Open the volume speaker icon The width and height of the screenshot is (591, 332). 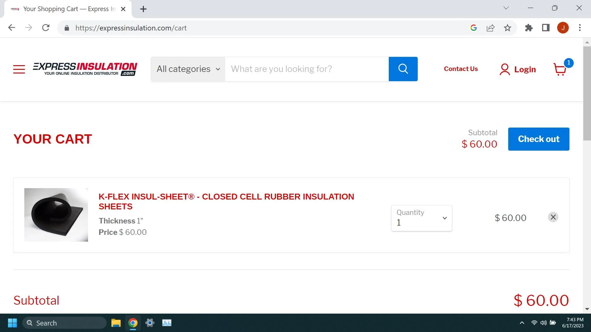(544, 323)
